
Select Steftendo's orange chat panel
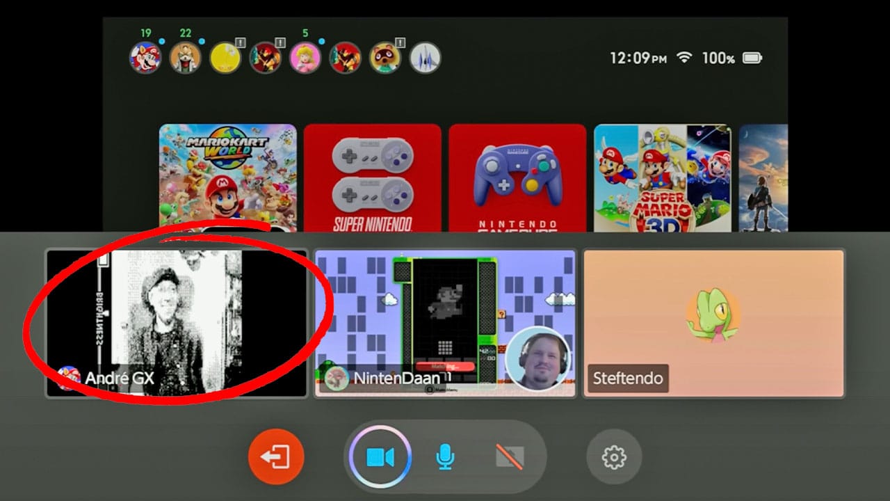[x=713, y=324]
